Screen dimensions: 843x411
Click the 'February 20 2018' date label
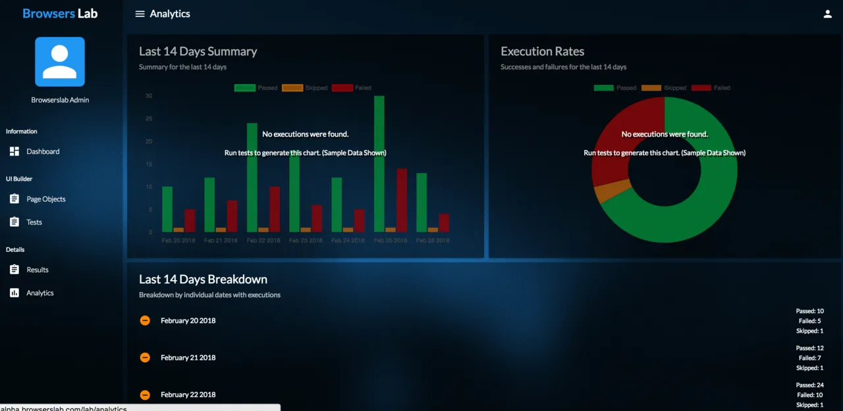tap(188, 321)
